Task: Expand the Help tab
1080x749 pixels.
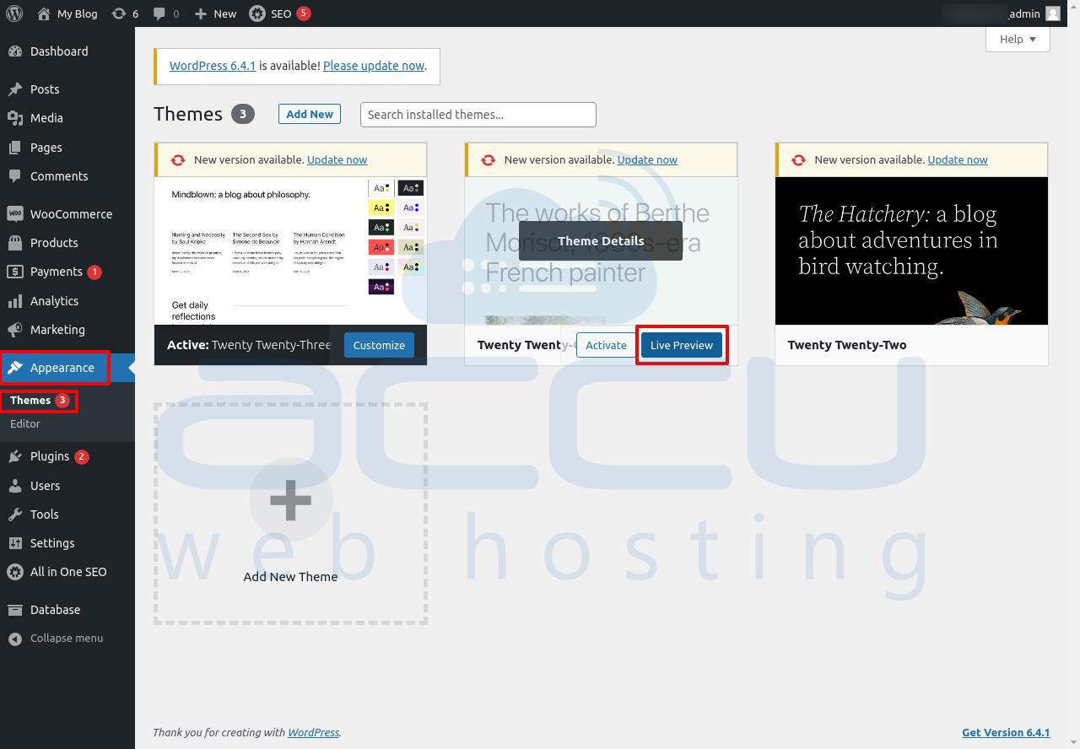Action: click(1018, 39)
